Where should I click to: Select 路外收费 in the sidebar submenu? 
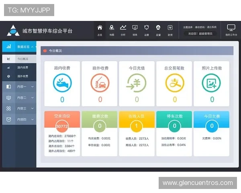point(19,76)
